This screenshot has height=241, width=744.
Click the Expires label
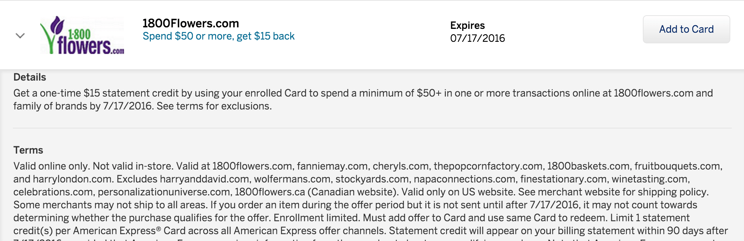tap(467, 25)
